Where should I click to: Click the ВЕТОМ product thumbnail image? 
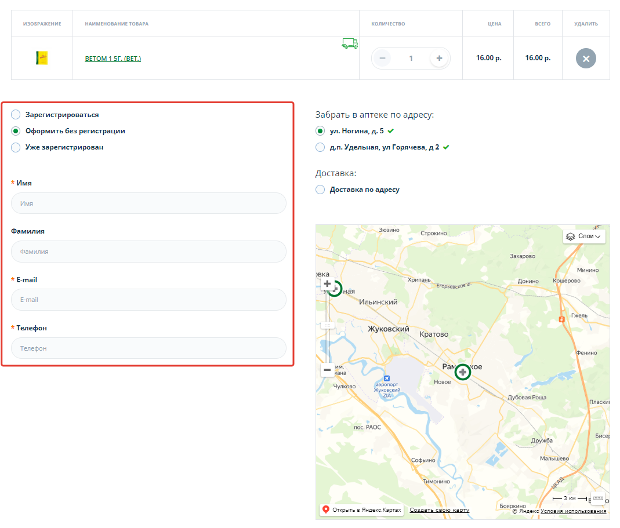coord(42,58)
